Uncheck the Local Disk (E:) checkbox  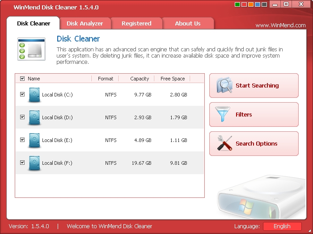pos(22,140)
